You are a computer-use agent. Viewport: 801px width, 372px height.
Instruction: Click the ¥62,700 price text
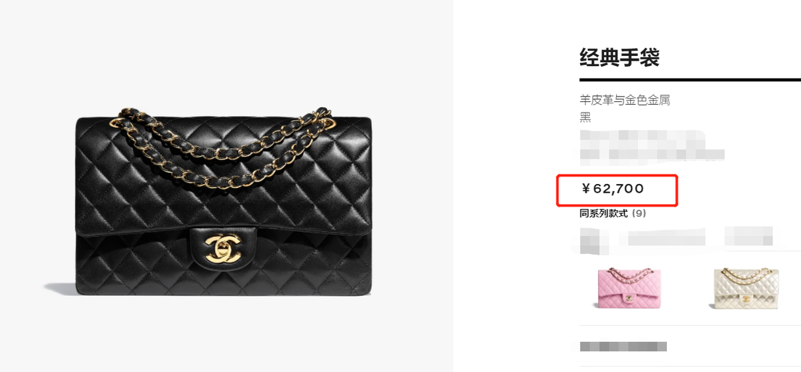pyautogui.click(x=613, y=189)
